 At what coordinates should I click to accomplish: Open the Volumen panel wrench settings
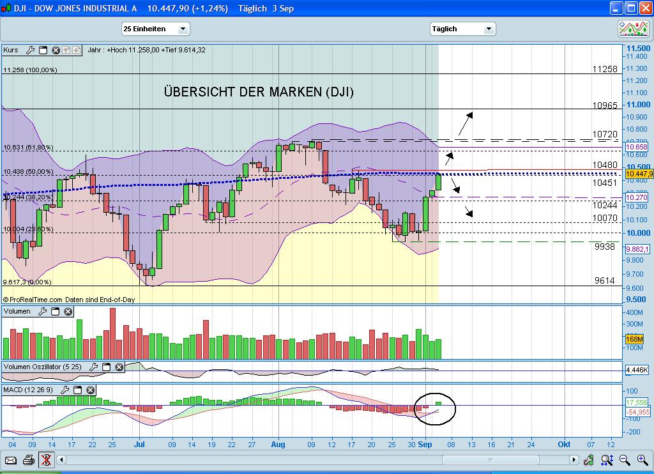42,311
